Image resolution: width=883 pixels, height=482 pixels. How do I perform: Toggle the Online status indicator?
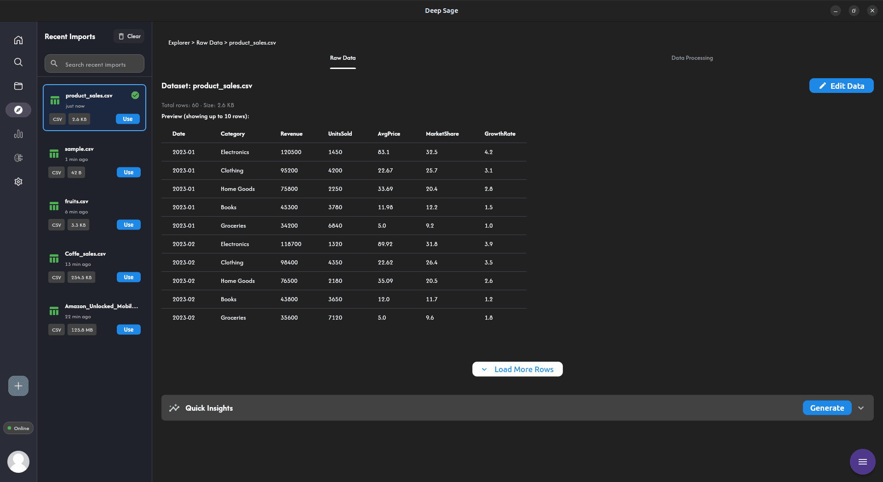[x=18, y=428]
